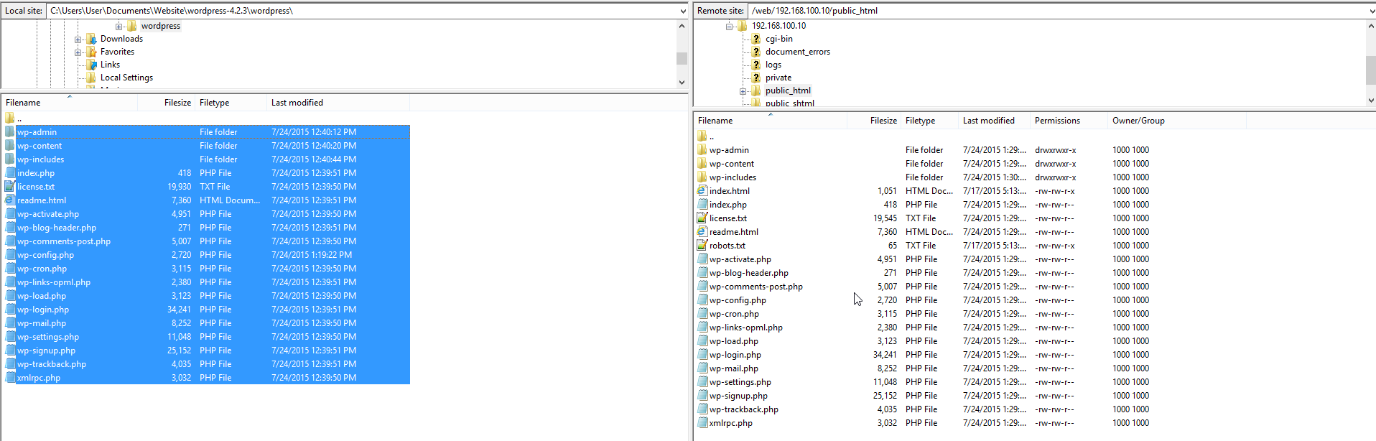Click the local wp-admin folder icon
Viewport: 1376px width, 441px height.
(9, 132)
